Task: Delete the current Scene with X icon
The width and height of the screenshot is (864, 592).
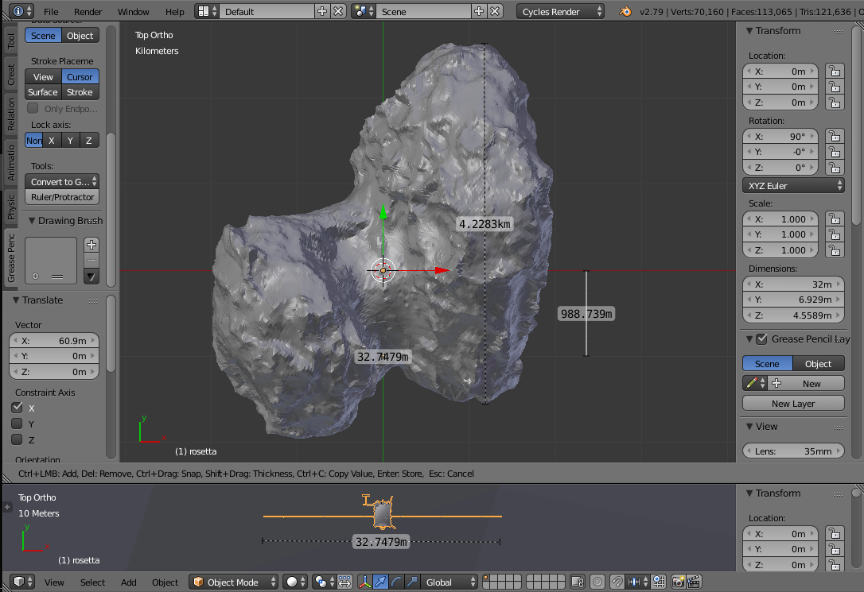Action: tap(496, 11)
